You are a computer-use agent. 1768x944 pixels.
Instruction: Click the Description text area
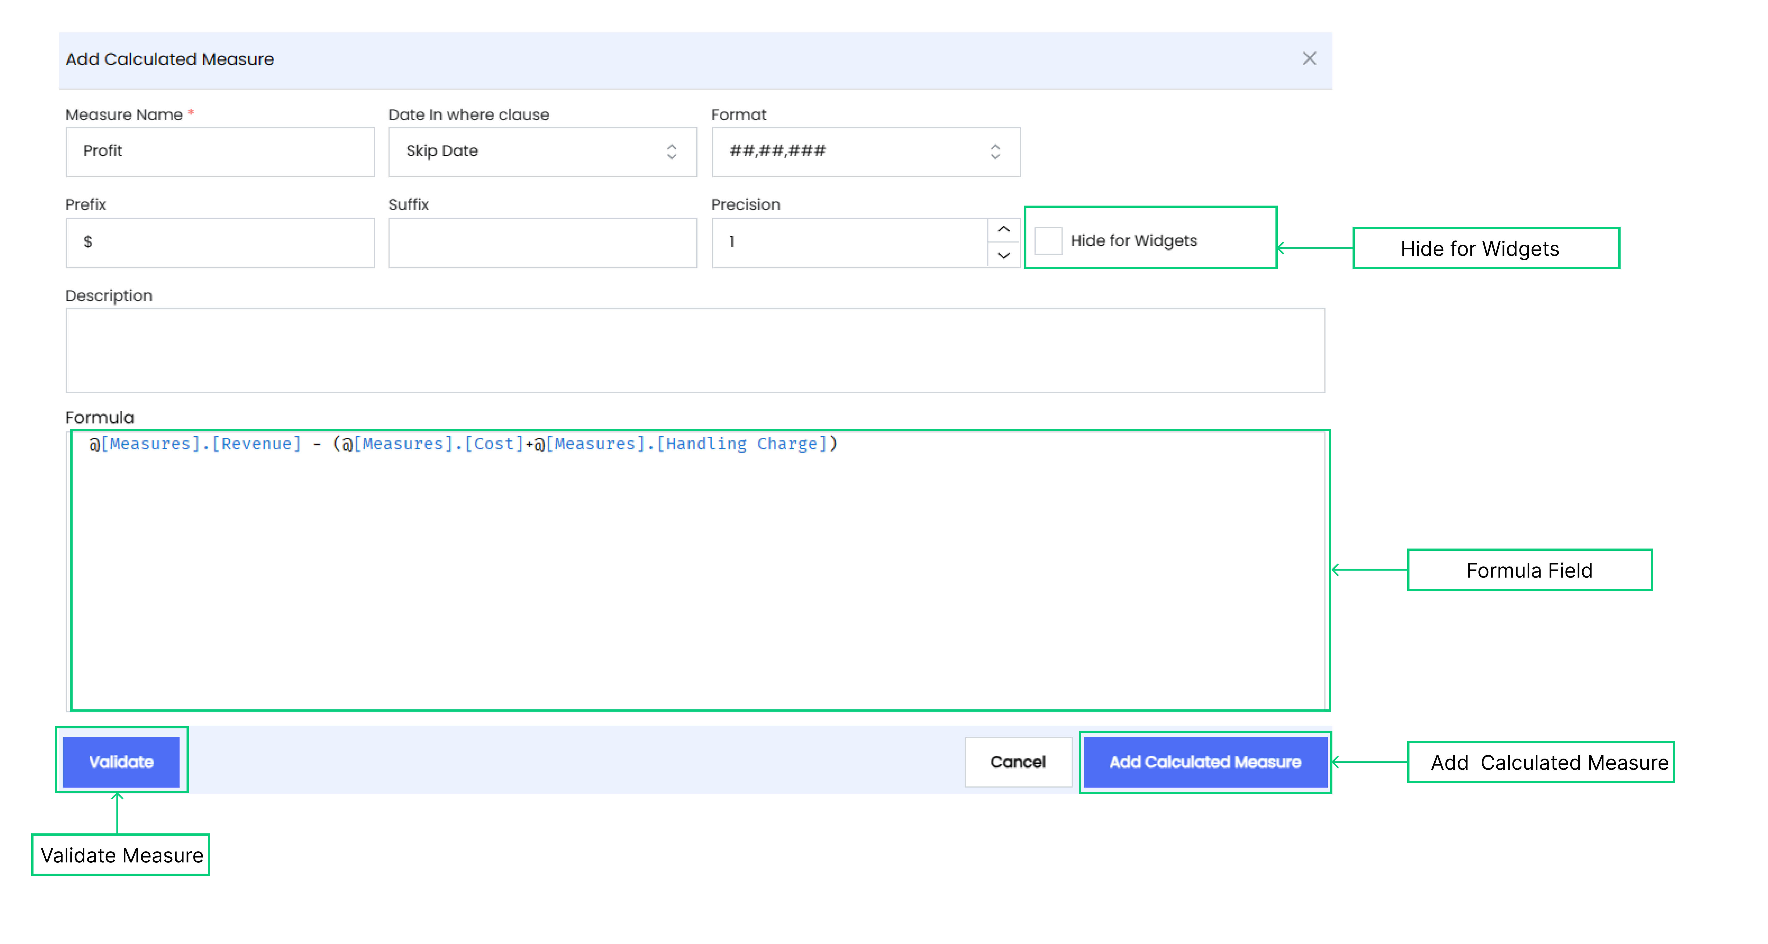point(695,350)
